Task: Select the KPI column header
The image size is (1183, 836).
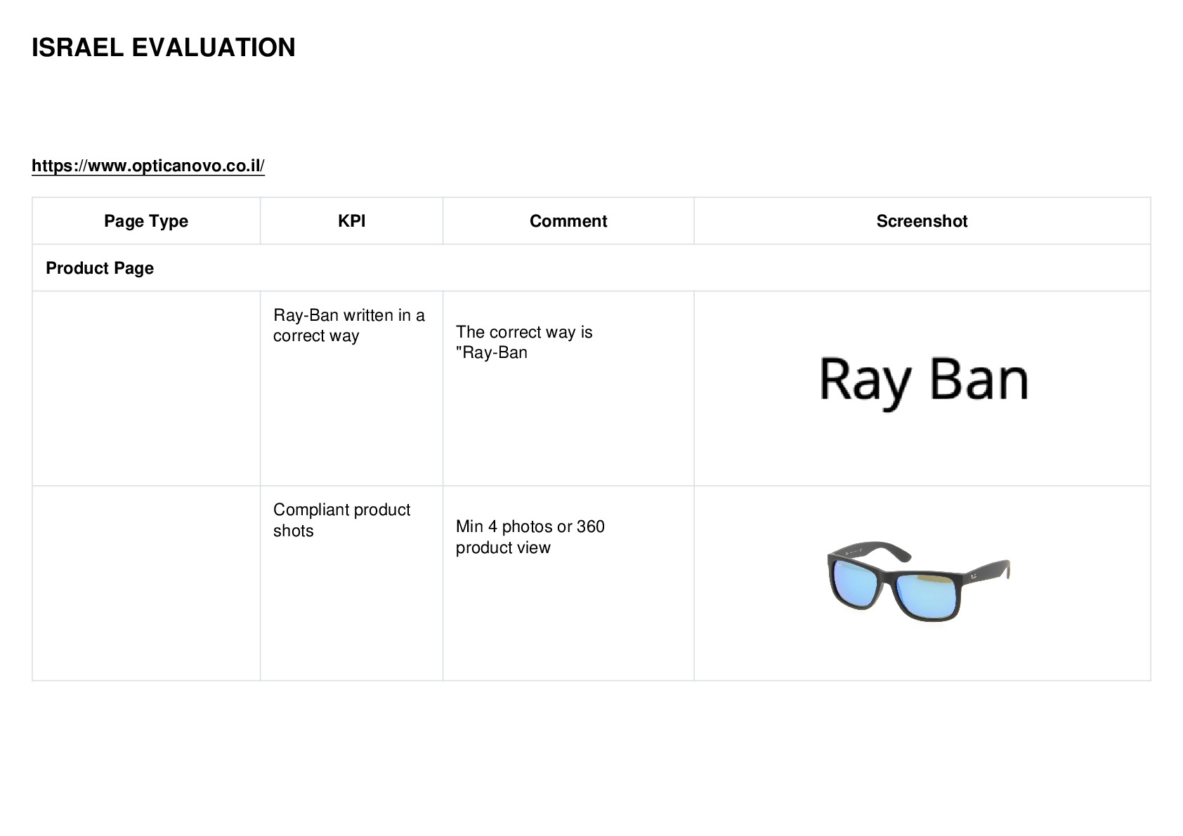Action: (352, 221)
